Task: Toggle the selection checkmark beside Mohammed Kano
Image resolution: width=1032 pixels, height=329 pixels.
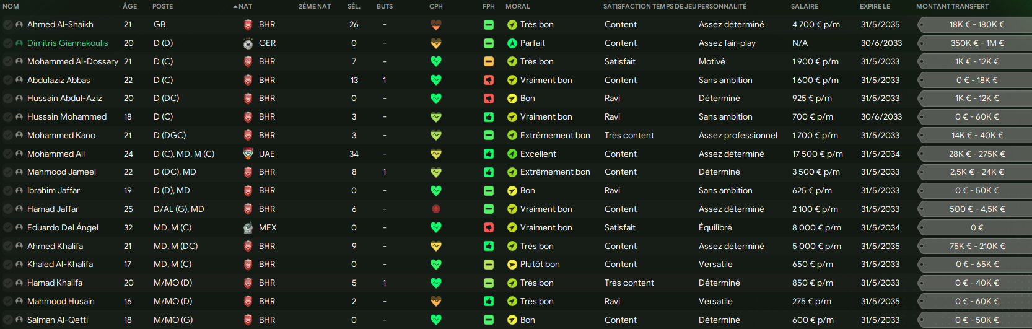Action: pyautogui.click(x=7, y=135)
